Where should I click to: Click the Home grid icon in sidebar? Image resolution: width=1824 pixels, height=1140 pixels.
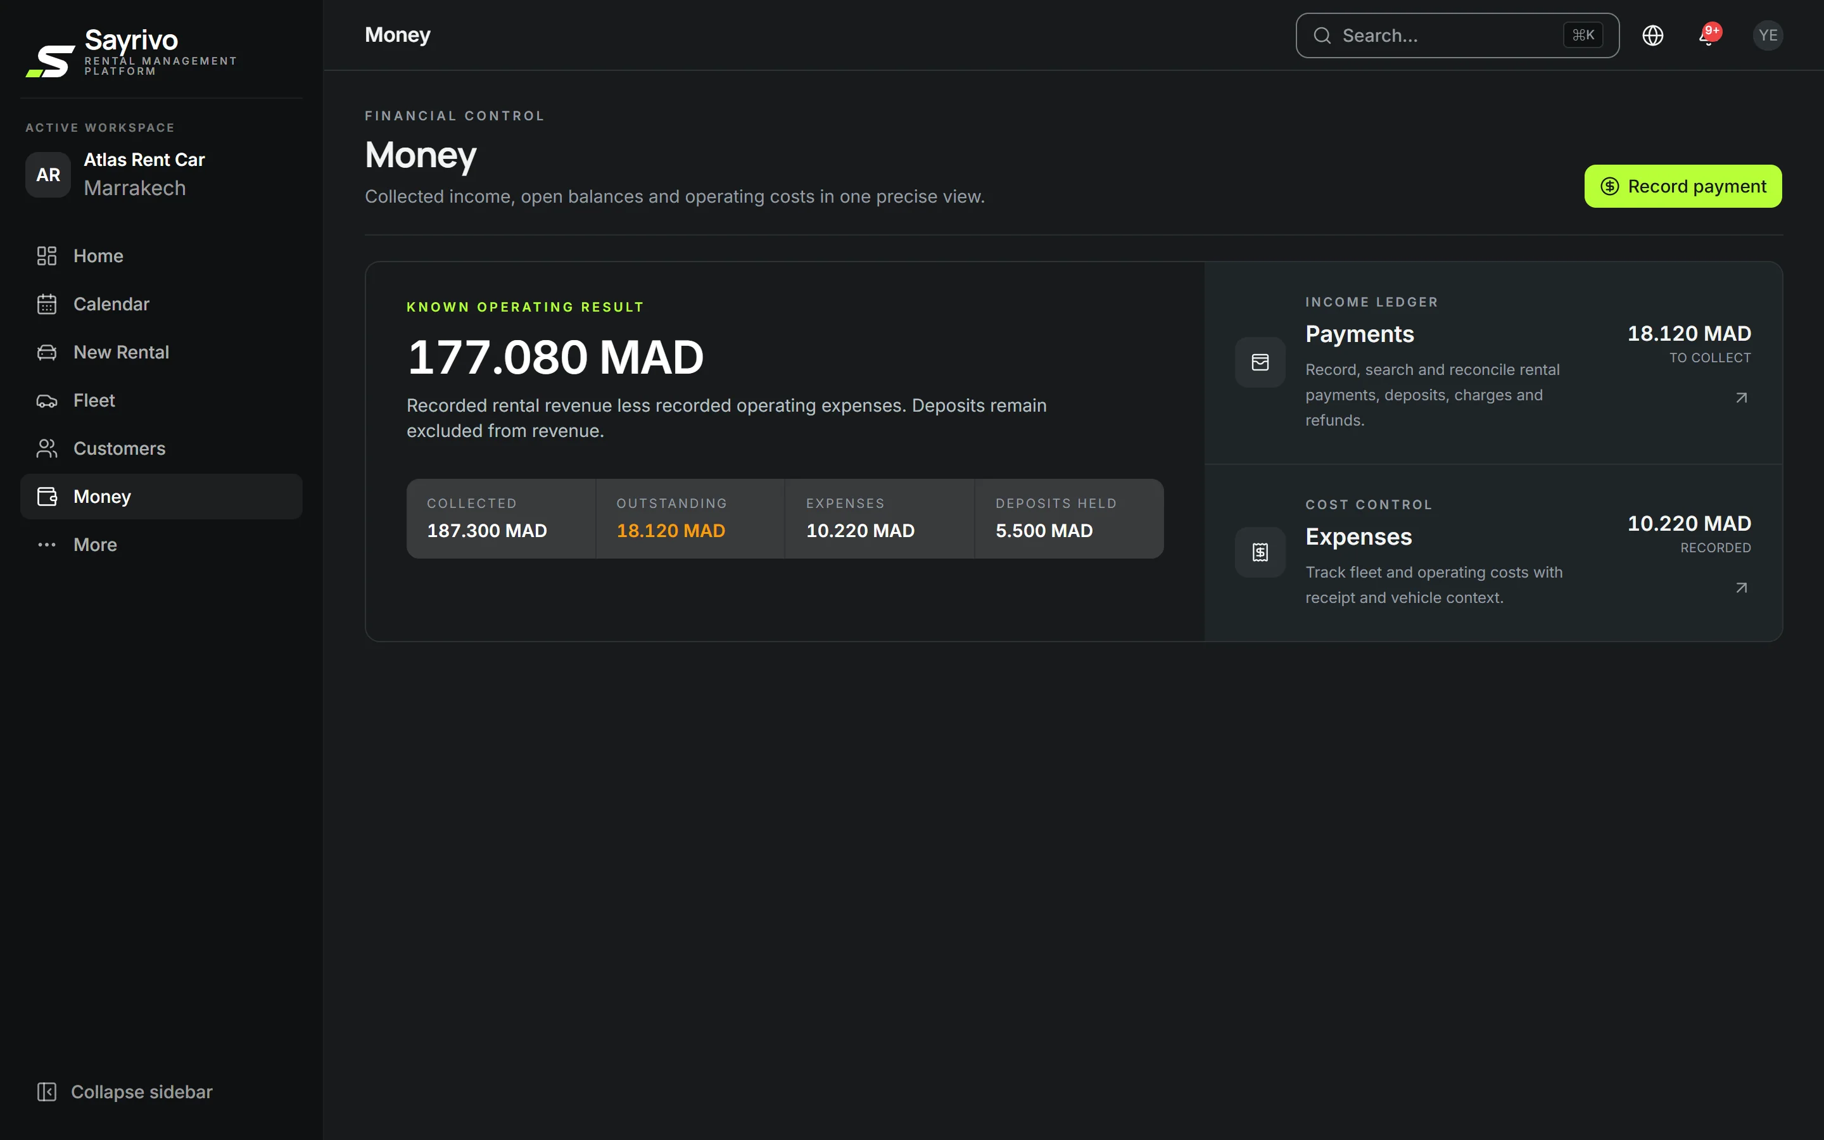(47, 256)
